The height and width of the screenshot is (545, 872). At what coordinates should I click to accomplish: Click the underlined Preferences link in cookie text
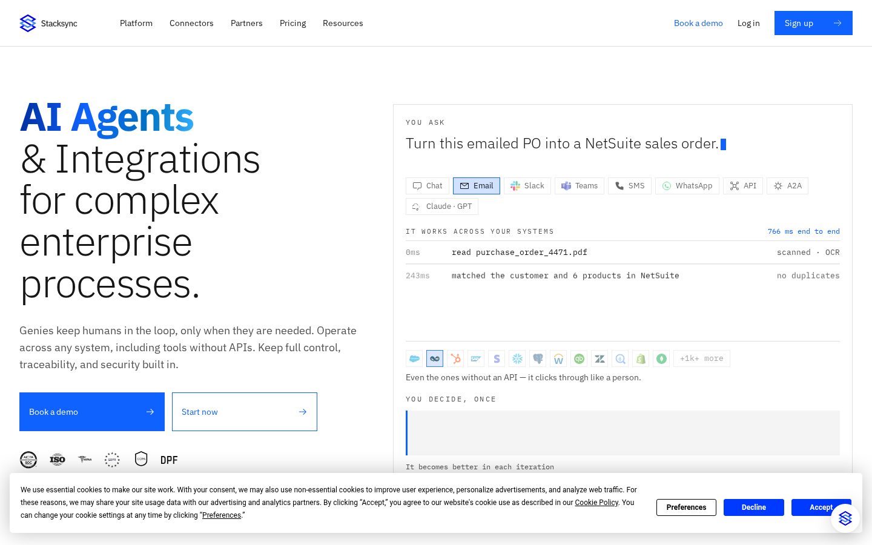(222, 515)
